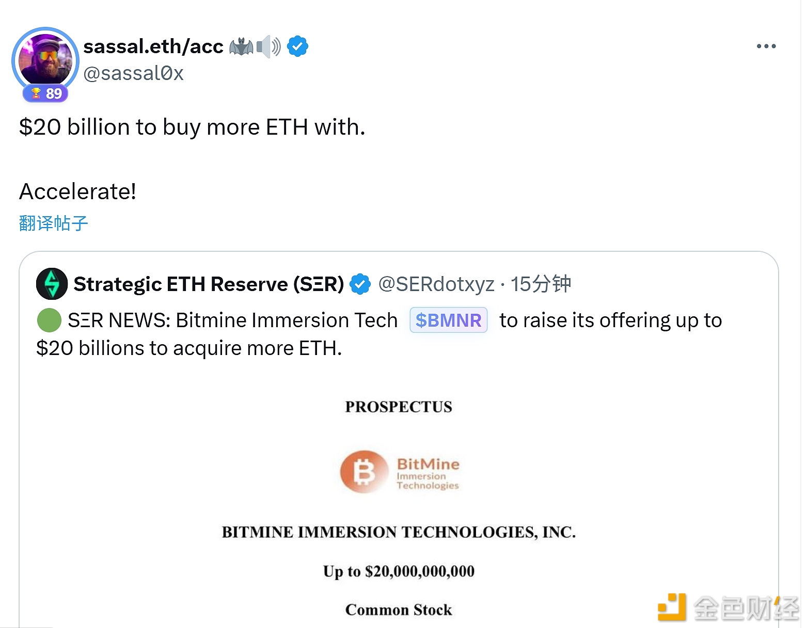Click the verified badge next to SΞR name
Screen dimensions: 806x628
pos(360,284)
